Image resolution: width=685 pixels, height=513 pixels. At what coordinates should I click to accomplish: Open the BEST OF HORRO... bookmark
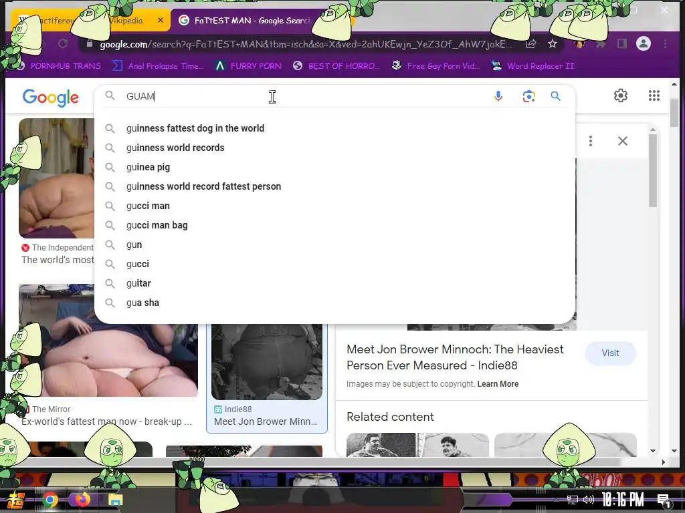pyautogui.click(x=336, y=66)
